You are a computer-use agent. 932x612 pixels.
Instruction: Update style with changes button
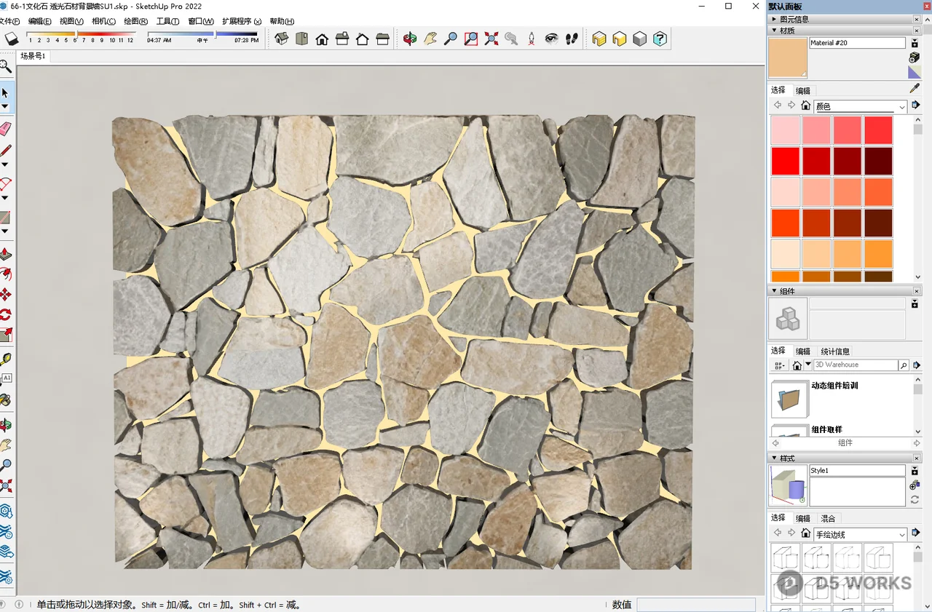click(915, 500)
